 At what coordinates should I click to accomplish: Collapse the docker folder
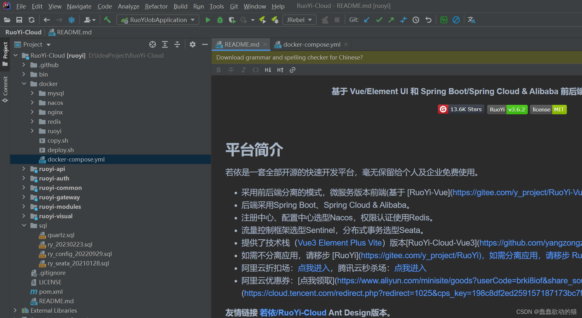(x=24, y=84)
